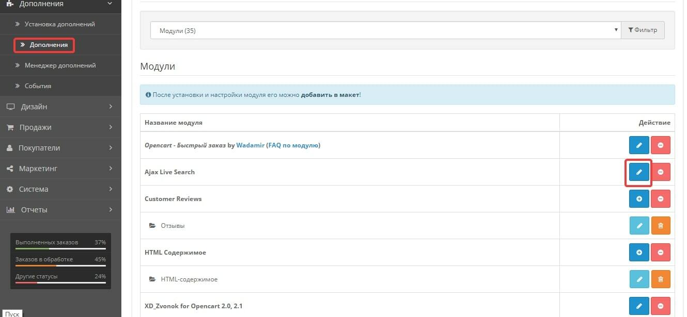
Task: Click the Продажи cart icon
Action: (10, 127)
